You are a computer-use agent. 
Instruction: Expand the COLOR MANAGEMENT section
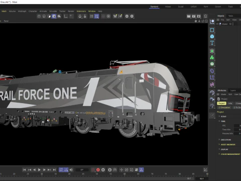pos(219,154)
